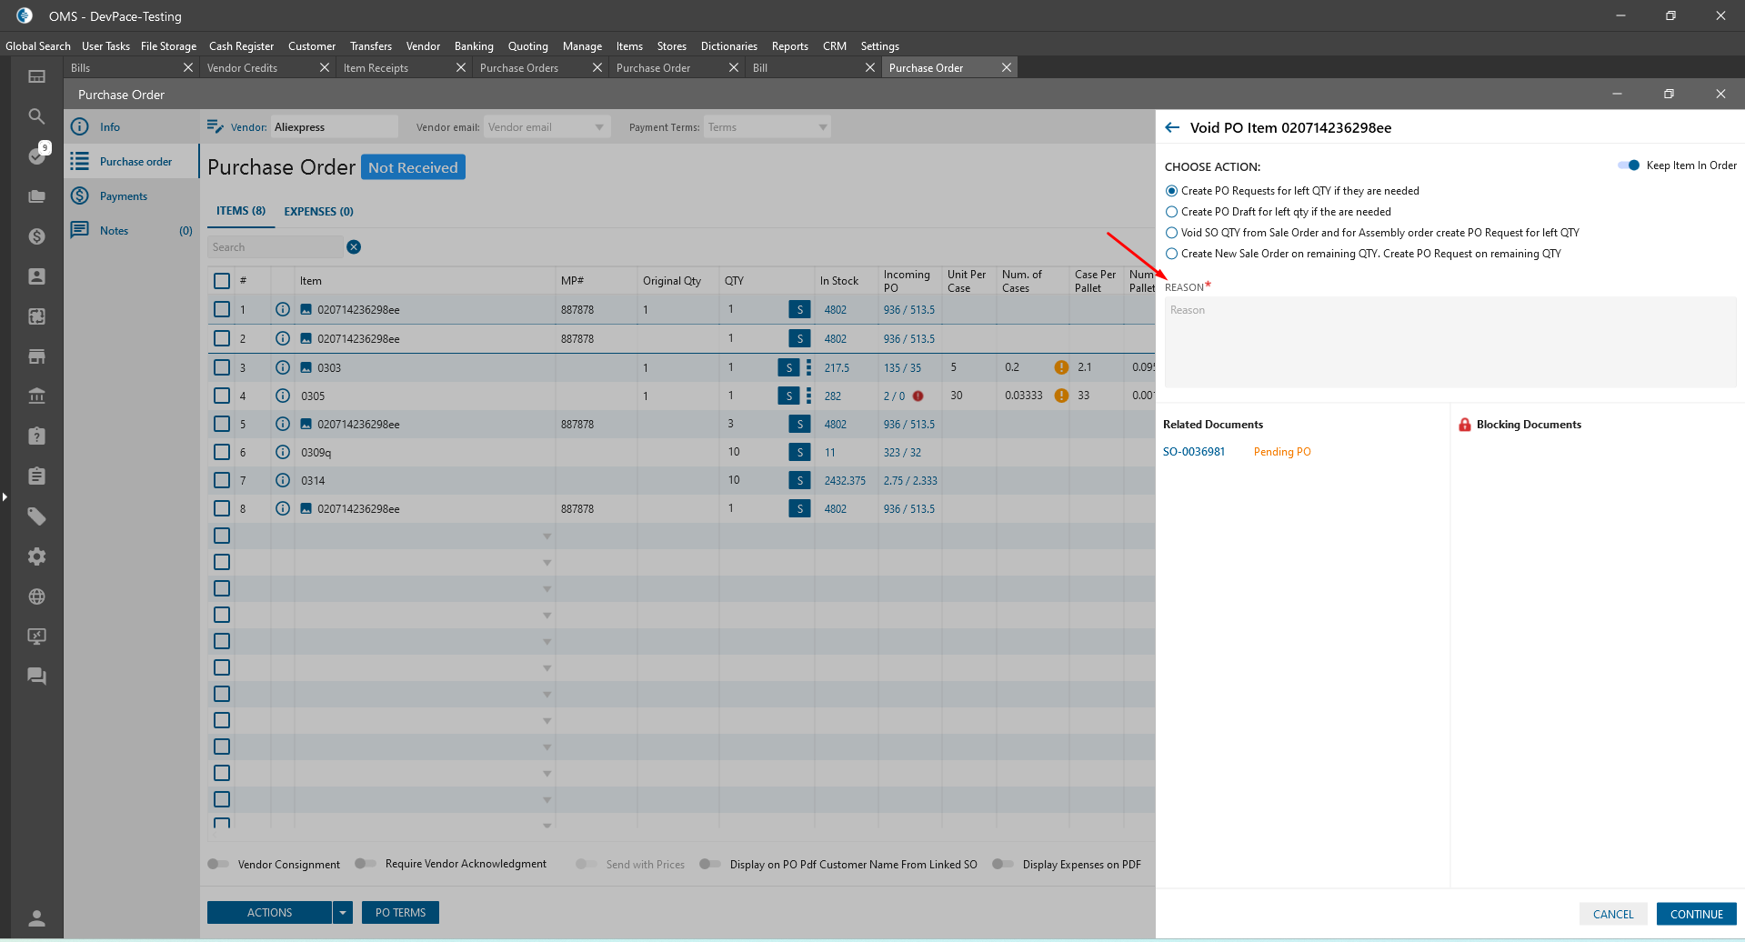Click In Stock value 217.5 for item 0303
Viewport: 1745px width, 942px height.
coord(837,368)
